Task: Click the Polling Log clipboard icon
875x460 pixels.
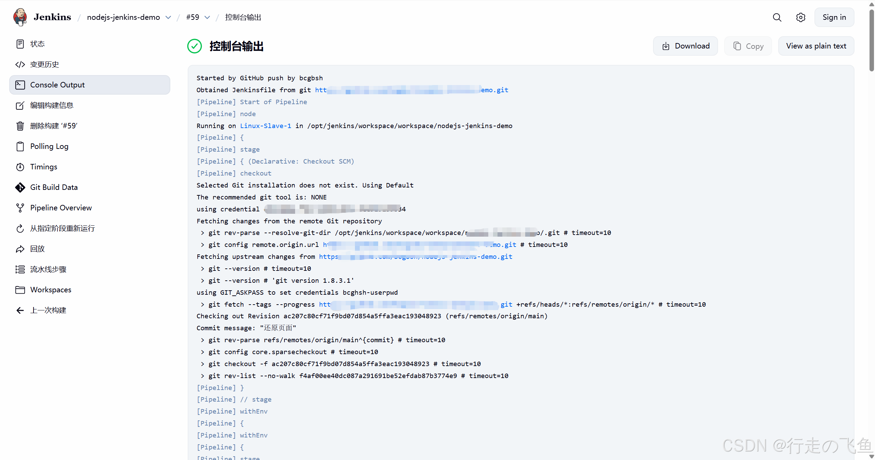Action: [x=20, y=147]
